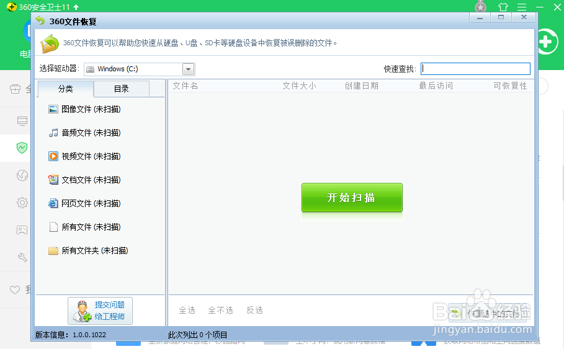This screenshot has width=564, height=349.
Task: Click 此次列出 0 个项目 status text
Action: pyautogui.click(x=197, y=335)
